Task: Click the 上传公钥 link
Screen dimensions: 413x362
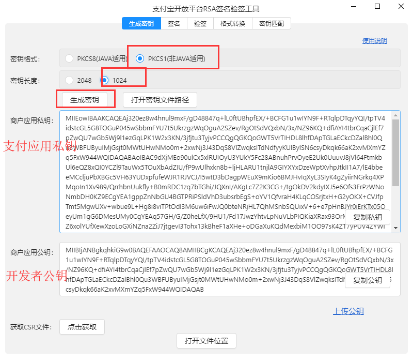Action: 348,311
